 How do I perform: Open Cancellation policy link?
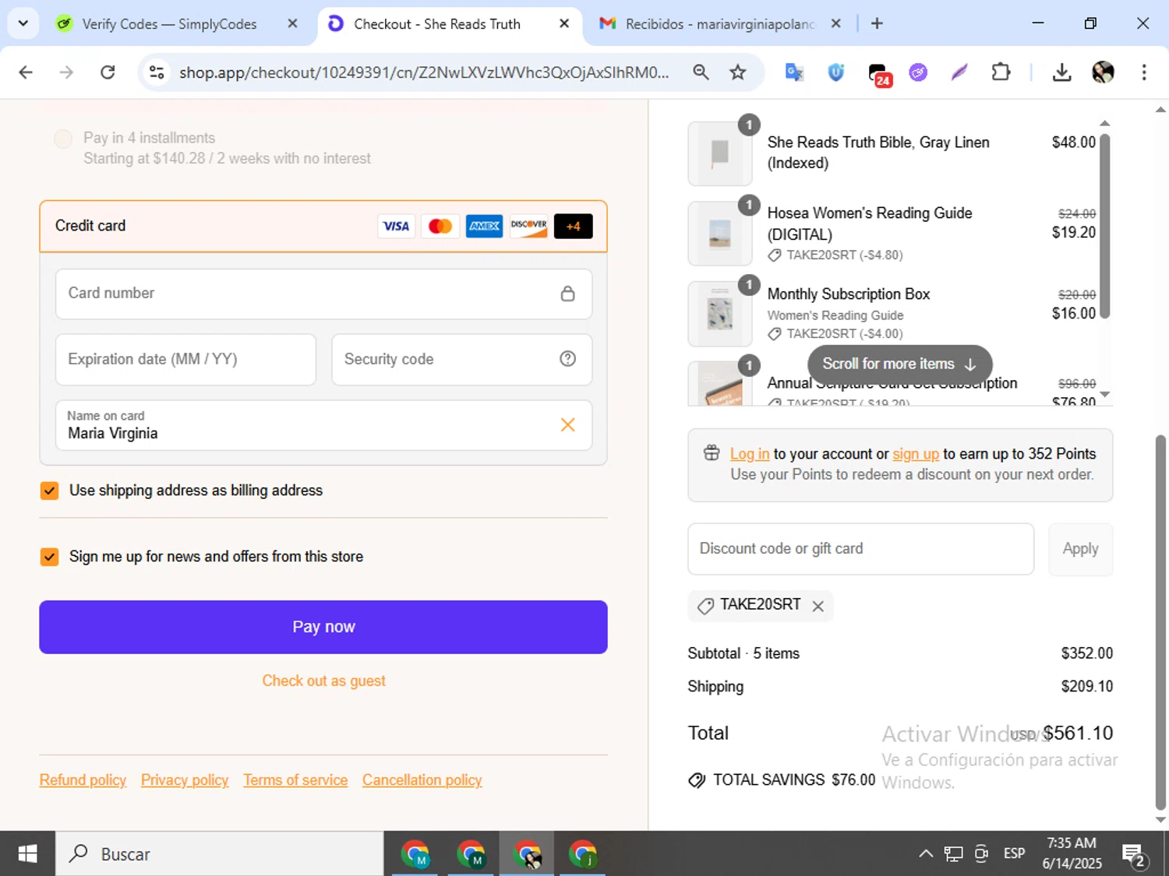(x=422, y=780)
